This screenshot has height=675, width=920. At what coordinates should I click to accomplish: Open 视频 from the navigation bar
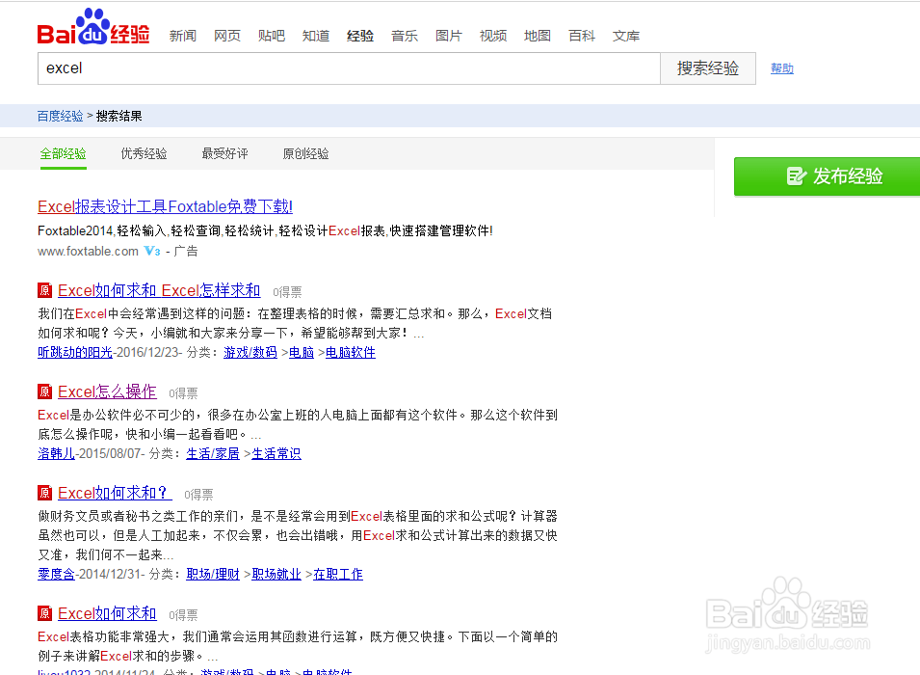(x=493, y=36)
